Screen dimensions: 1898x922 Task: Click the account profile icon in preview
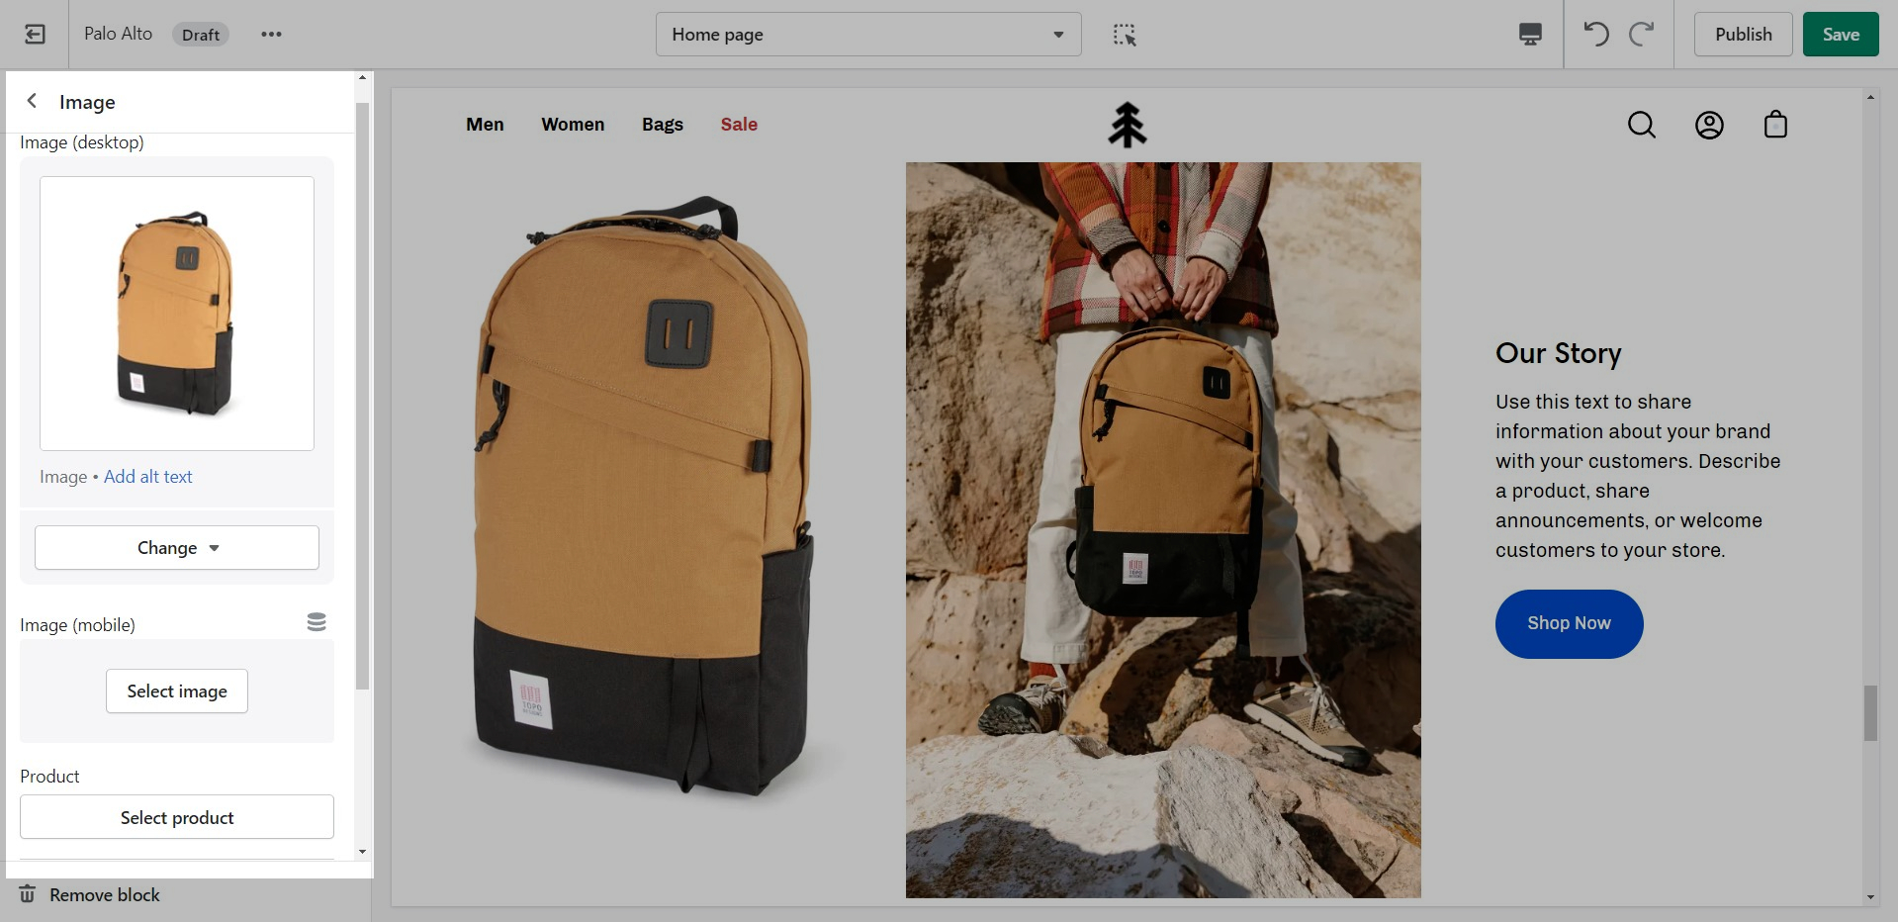(x=1709, y=125)
